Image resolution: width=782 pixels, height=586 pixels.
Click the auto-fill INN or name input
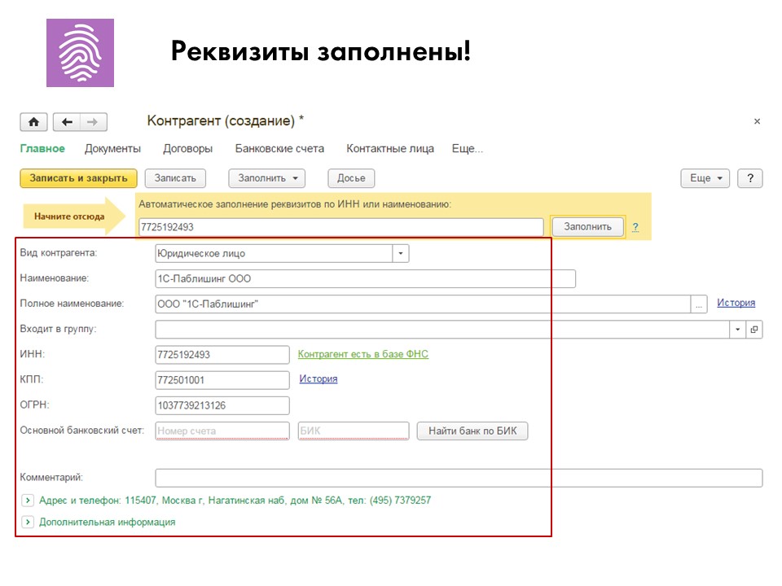pyautogui.click(x=341, y=227)
